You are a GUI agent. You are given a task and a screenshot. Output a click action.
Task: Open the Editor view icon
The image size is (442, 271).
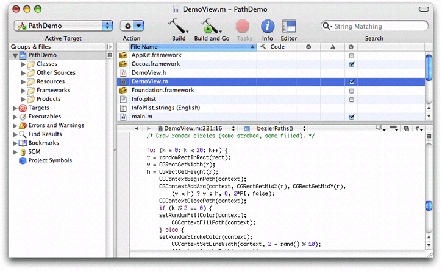coord(288,26)
